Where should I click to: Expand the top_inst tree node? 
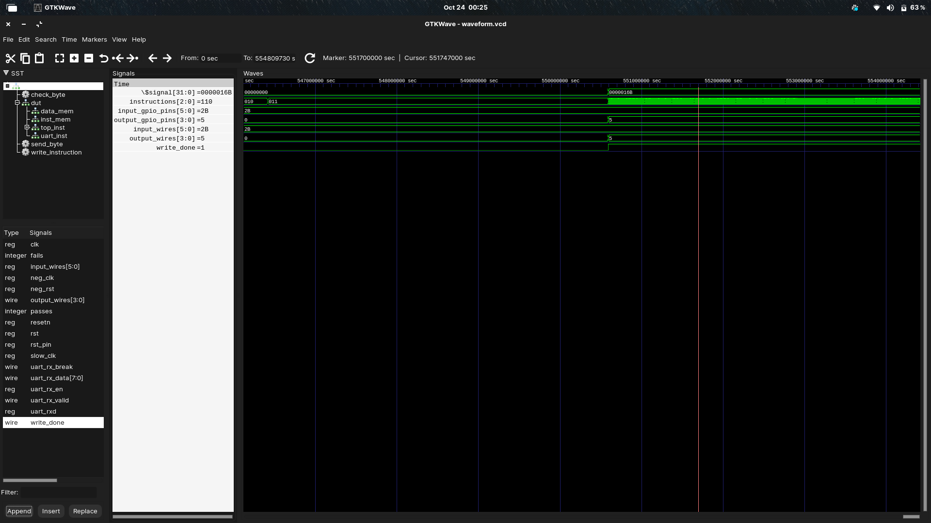[27, 127]
